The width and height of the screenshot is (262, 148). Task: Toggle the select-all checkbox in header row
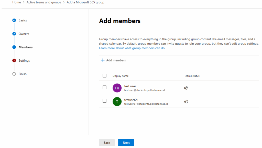[104, 76]
